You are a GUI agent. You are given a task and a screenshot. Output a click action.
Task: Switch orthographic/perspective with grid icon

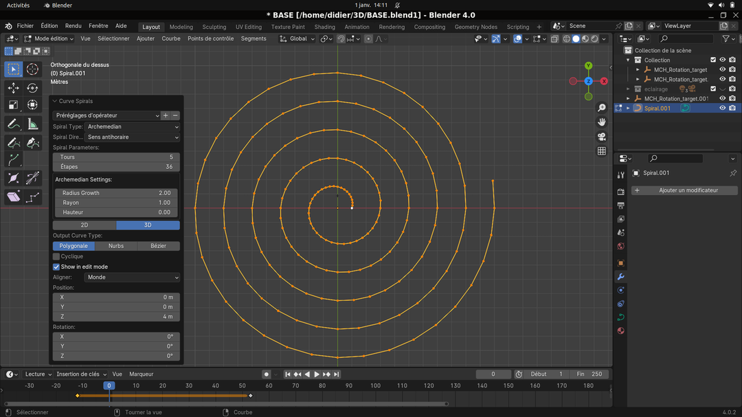(x=601, y=151)
